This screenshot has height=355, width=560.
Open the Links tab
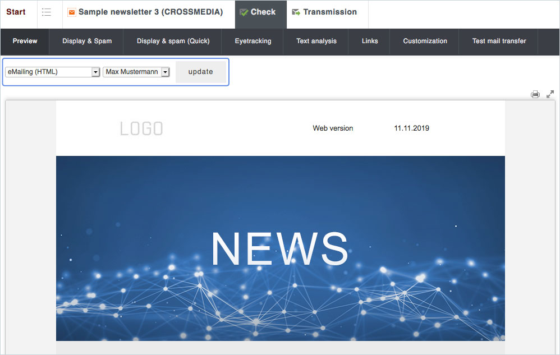[370, 41]
